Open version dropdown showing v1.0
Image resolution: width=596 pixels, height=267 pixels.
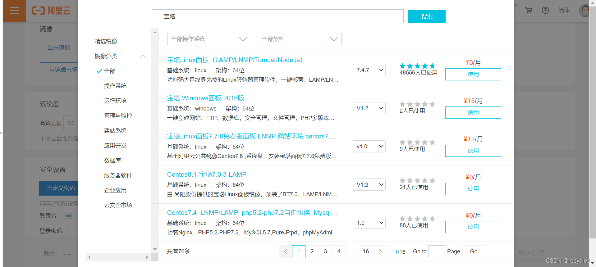[369, 147]
